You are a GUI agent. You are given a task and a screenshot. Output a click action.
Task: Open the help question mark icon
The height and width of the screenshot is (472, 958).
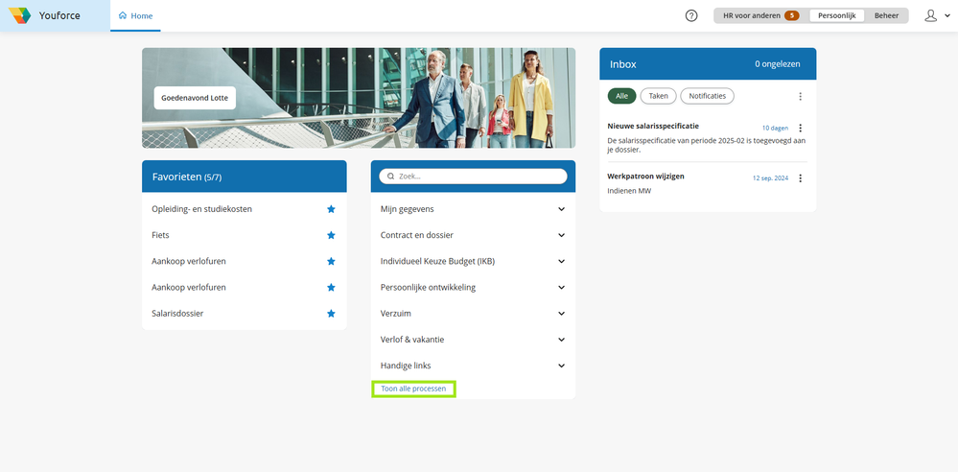pos(691,16)
